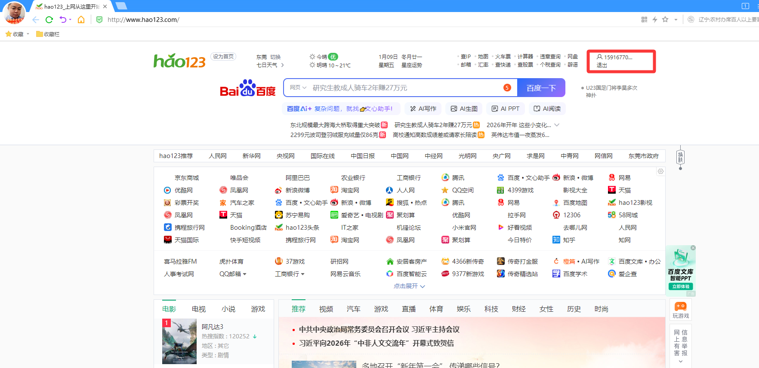Open the 财经 news tab
Screen dimensions: 759x368
coord(519,309)
